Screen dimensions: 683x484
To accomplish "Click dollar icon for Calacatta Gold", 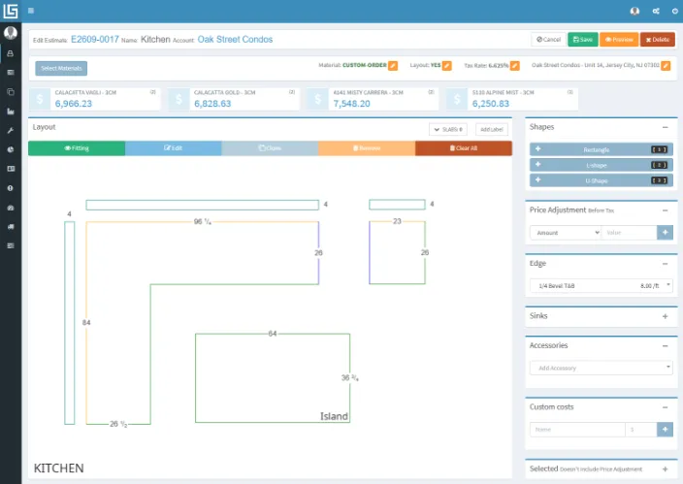I will tap(179, 99).
